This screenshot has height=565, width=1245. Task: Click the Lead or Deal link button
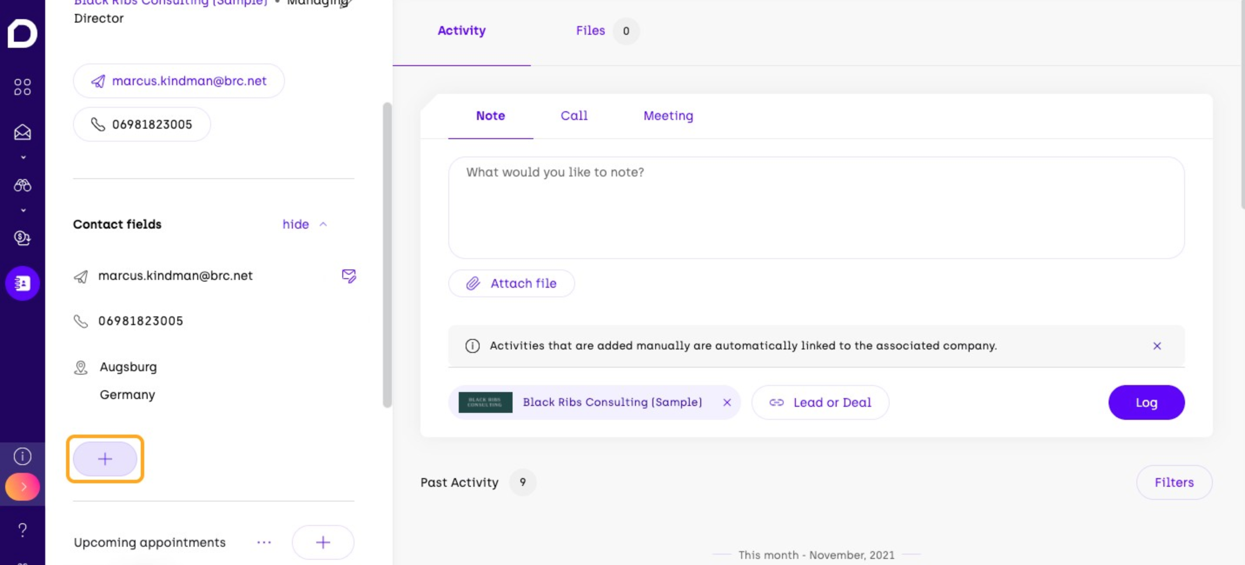click(x=820, y=402)
